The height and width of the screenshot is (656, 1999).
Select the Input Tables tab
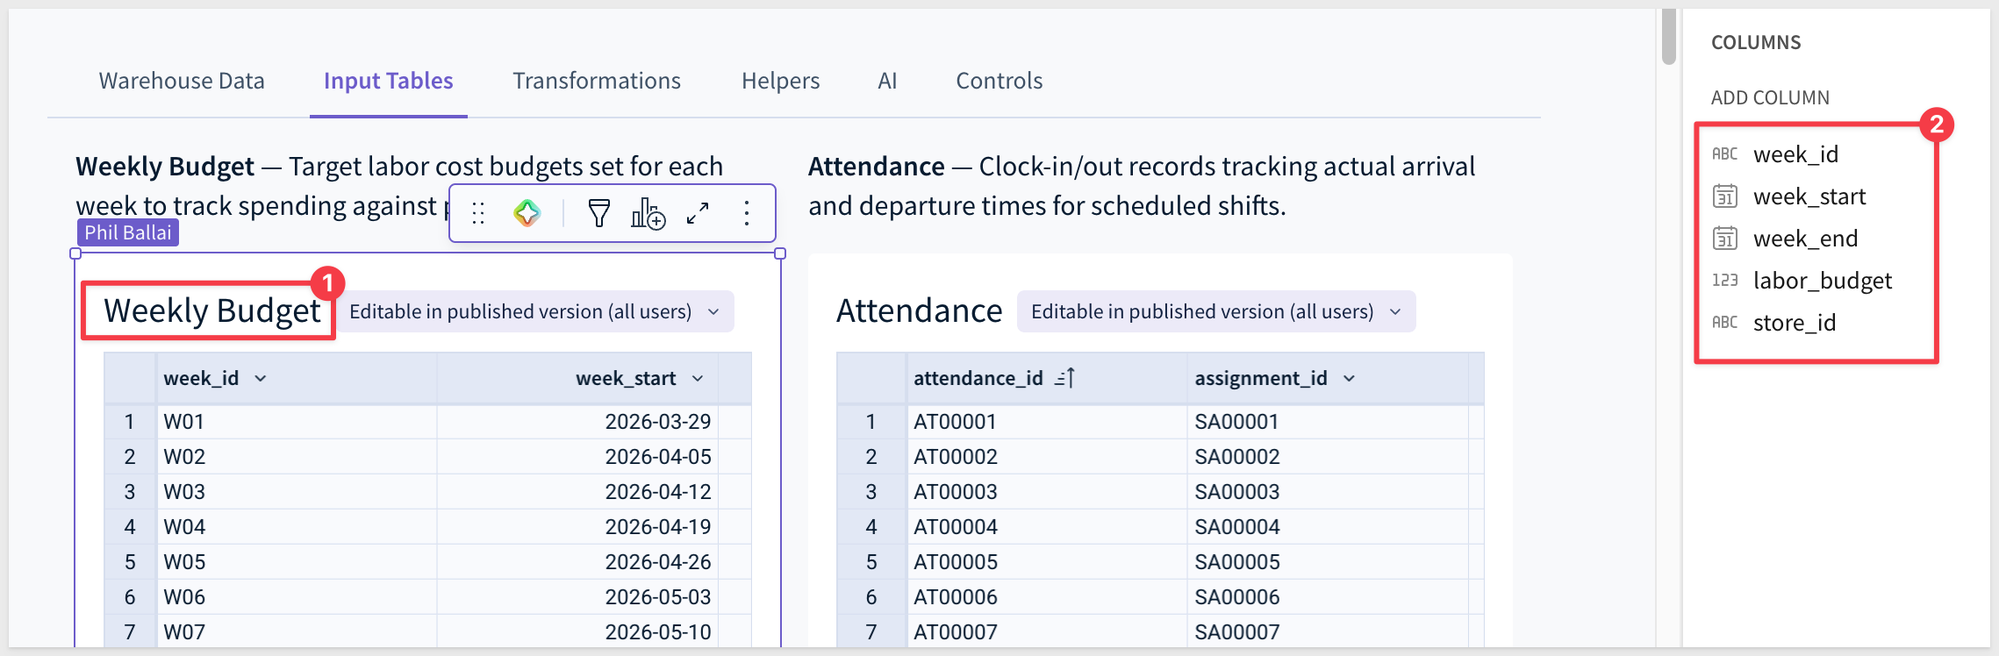point(389,81)
